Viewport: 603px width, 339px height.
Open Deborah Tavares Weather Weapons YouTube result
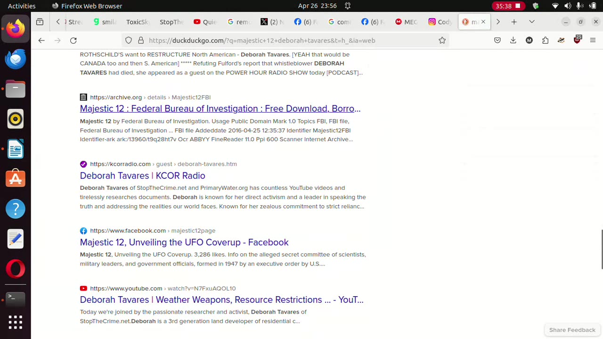[221, 300]
